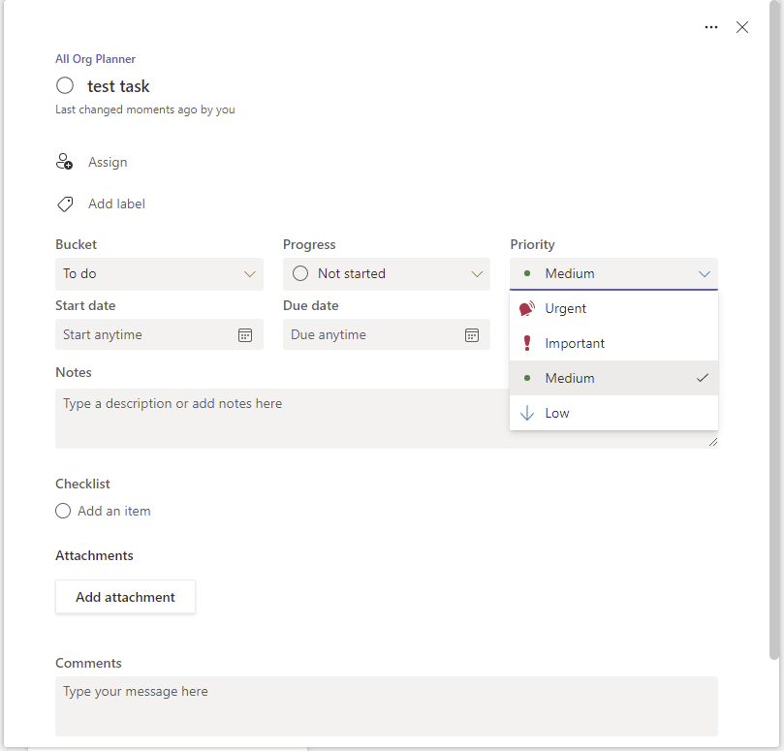Click the Comments message box
Viewport: 784px width, 751px height.
click(386, 706)
